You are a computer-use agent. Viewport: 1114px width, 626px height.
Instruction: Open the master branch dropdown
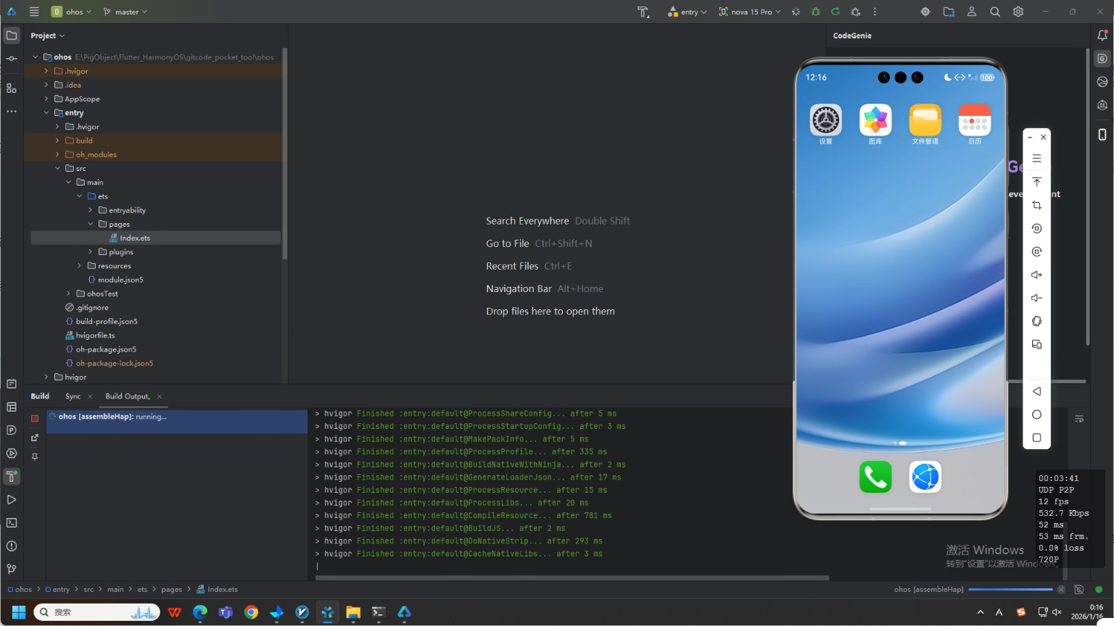pos(125,12)
